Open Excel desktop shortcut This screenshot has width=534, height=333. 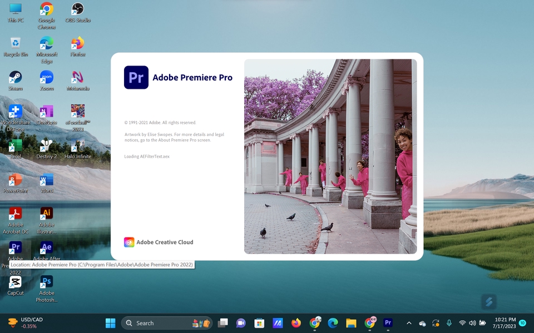[16, 149]
